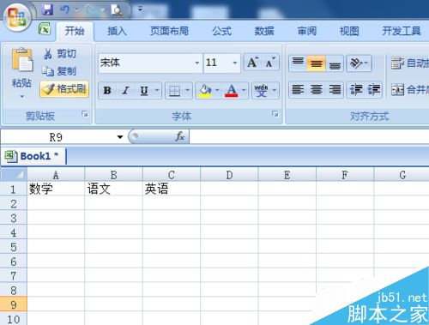Open the undo history dropdown arrow
This screenshot has width=429, height=325.
(76, 10)
